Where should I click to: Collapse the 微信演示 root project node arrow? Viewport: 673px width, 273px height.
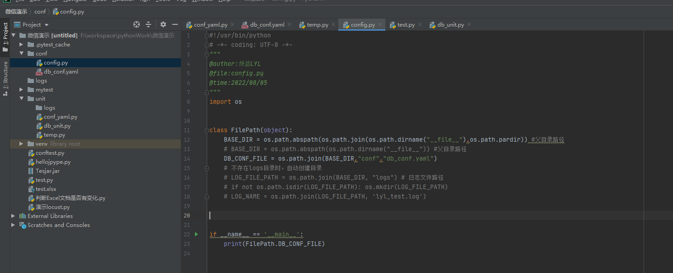(13, 36)
